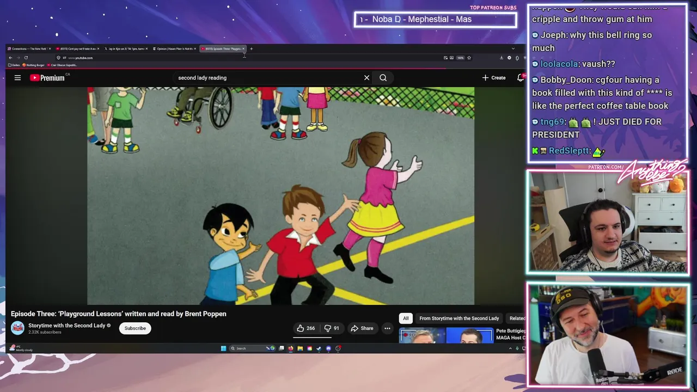The image size is (697, 392).
Task: Like the video with thumbs up
Action: (x=301, y=328)
